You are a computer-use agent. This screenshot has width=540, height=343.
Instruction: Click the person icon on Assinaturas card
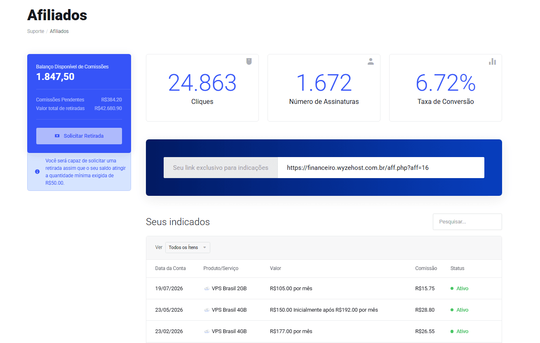coord(371,61)
